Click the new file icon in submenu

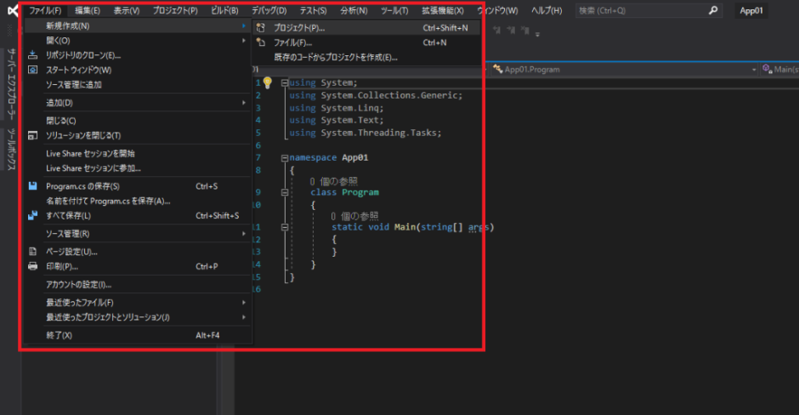click(261, 43)
